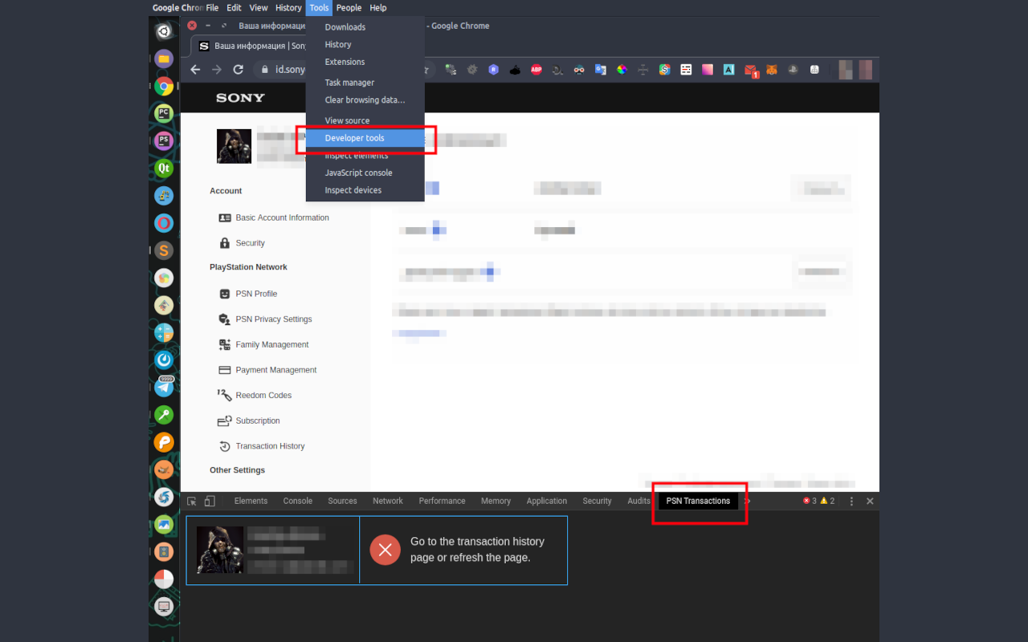1028x642 pixels.
Task: Choose View source in Tools menu
Action: tap(365, 120)
